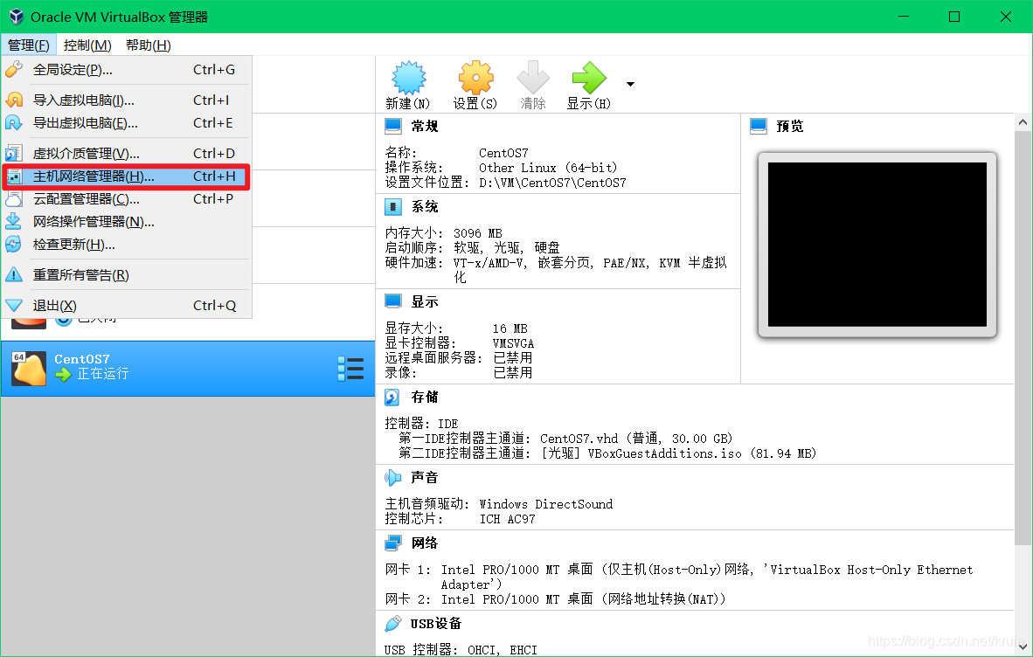
Task: Click the check for updates icon
Action: [14, 245]
